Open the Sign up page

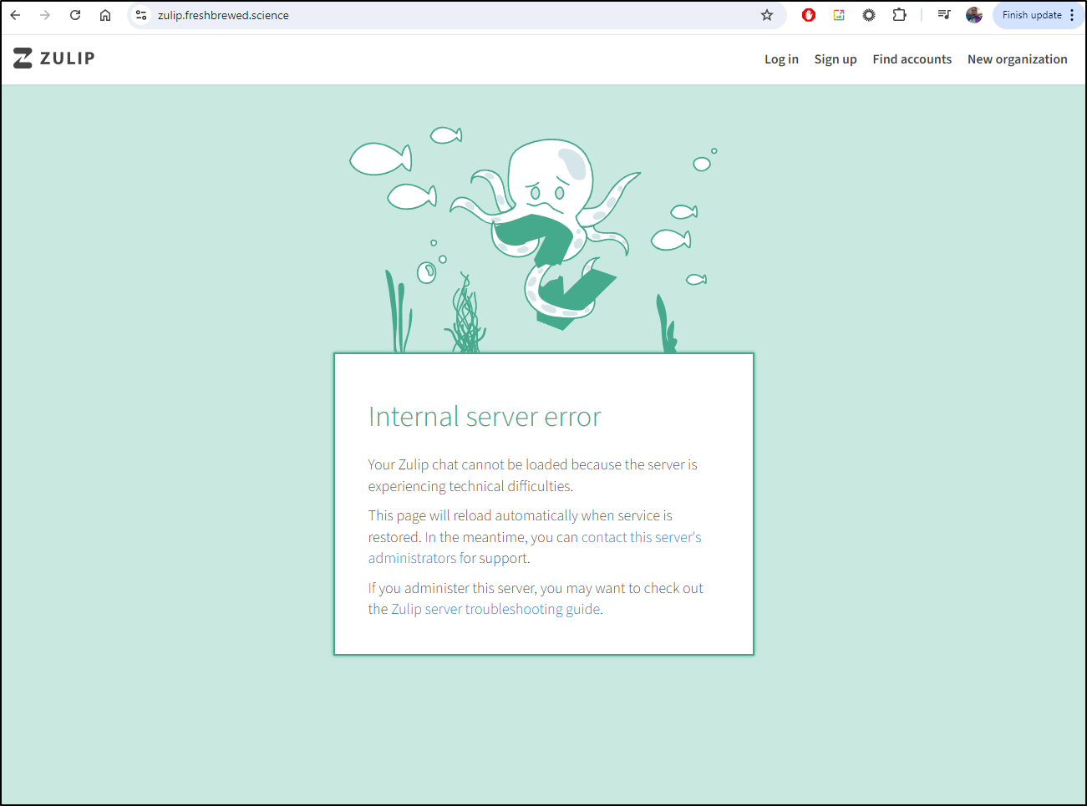pyautogui.click(x=836, y=59)
